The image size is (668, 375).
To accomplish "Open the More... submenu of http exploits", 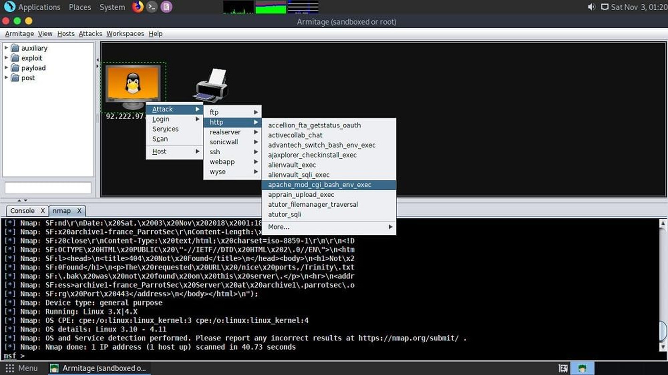I will click(x=278, y=226).
